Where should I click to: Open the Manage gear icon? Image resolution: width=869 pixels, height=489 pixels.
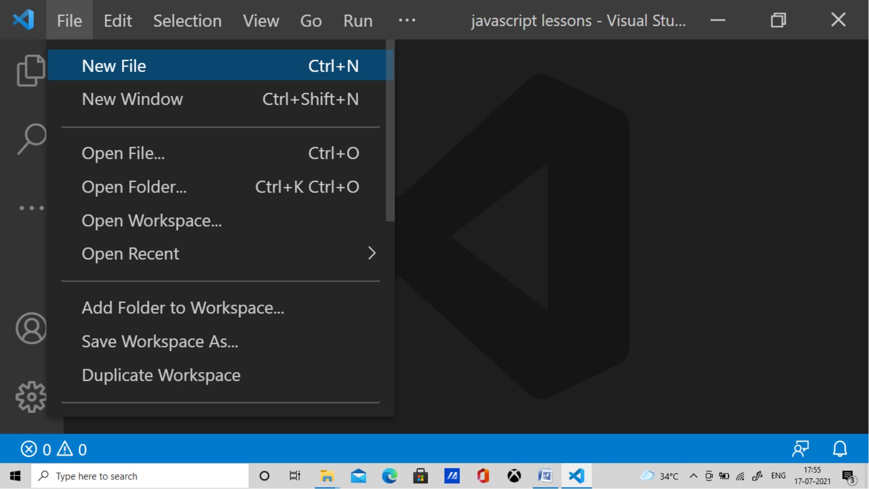click(x=31, y=397)
